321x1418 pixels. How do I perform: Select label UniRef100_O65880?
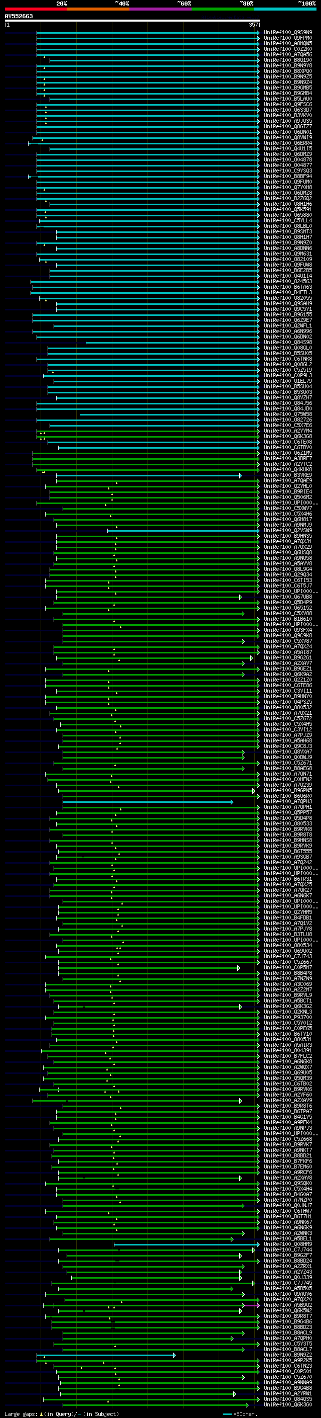coord(288,215)
